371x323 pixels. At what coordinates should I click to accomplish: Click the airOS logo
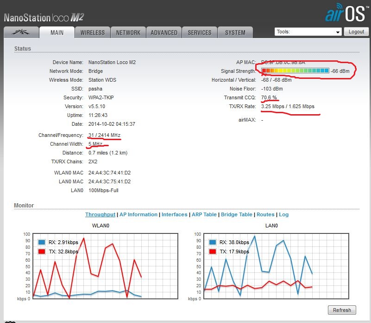347,13
